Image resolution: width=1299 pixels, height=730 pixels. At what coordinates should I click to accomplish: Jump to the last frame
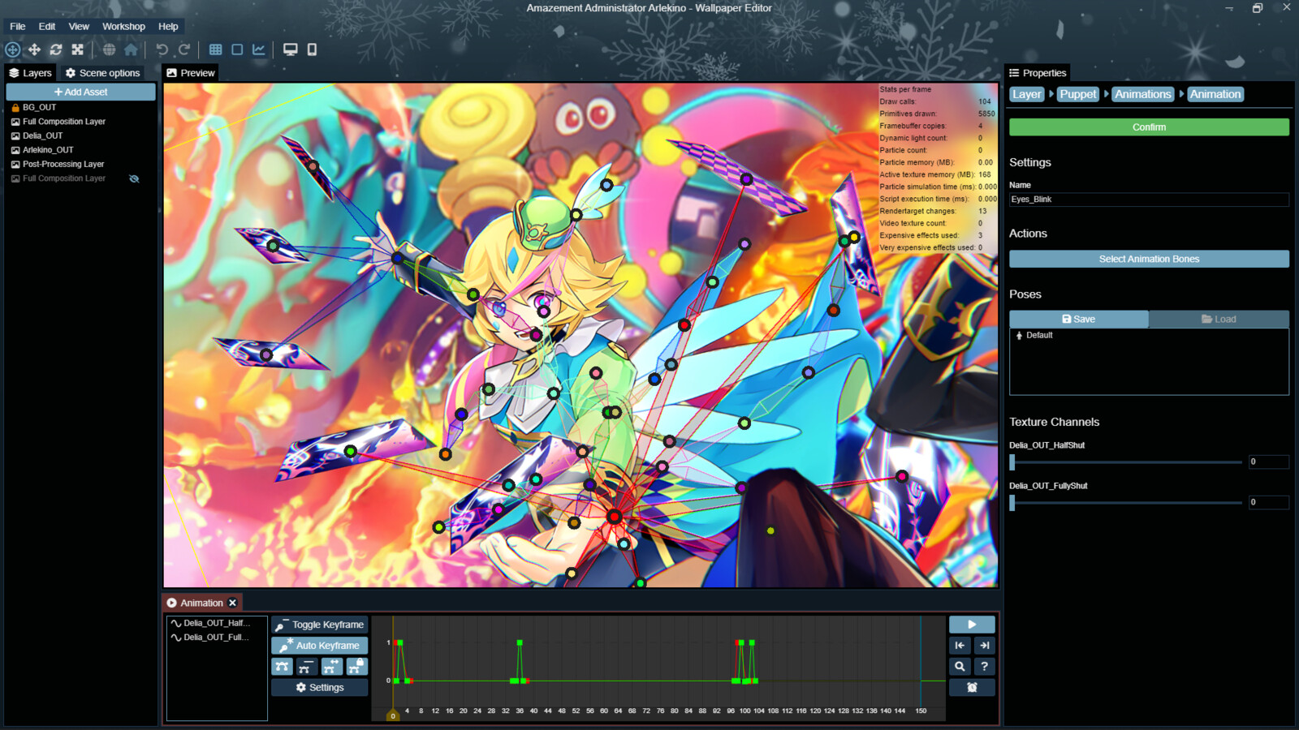tap(985, 646)
